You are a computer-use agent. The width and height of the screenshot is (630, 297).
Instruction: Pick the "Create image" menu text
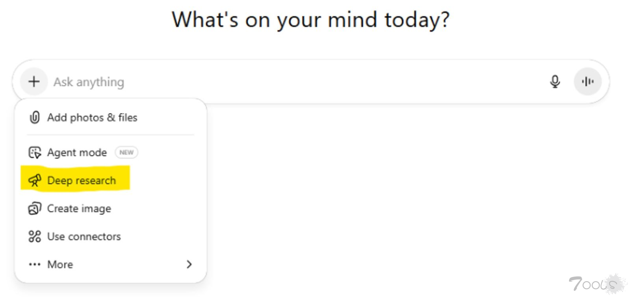tap(79, 208)
